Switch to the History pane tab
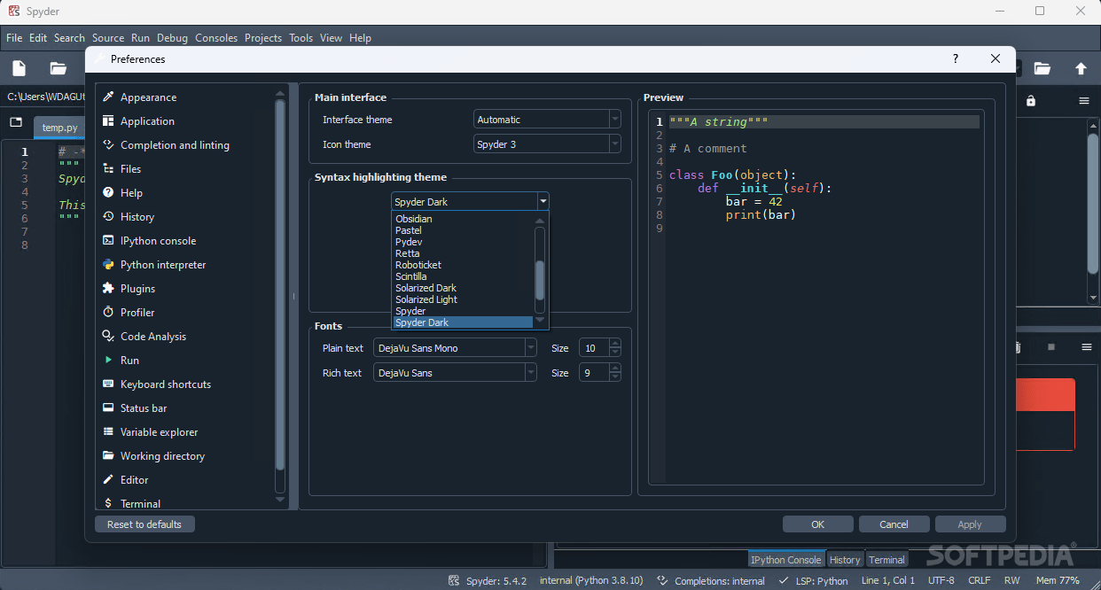The width and height of the screenshot is (1101, 590). [x=845, y=560]
